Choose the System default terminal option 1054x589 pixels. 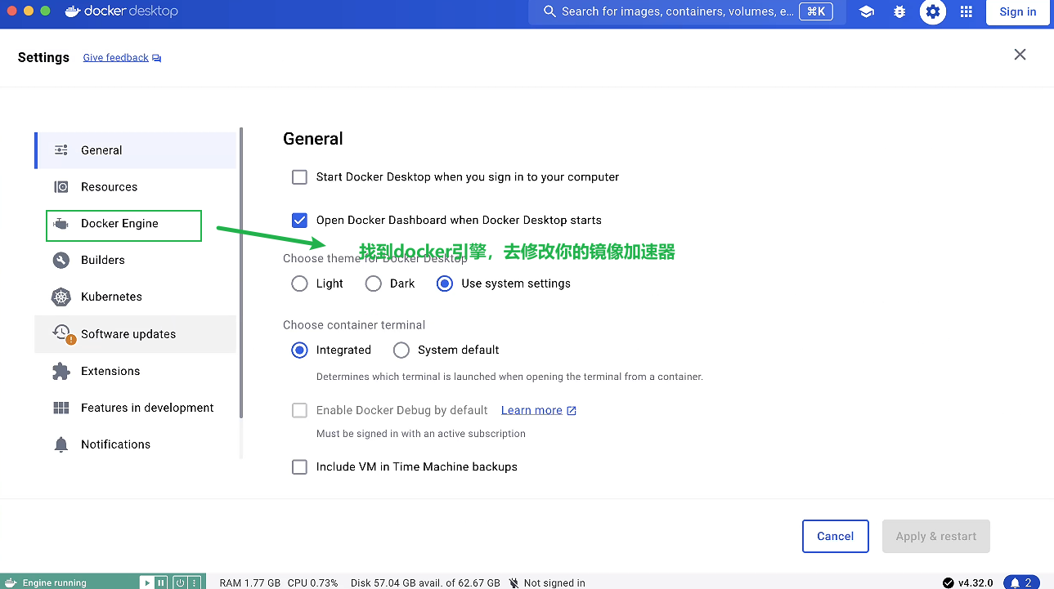[x=401, y=350]
